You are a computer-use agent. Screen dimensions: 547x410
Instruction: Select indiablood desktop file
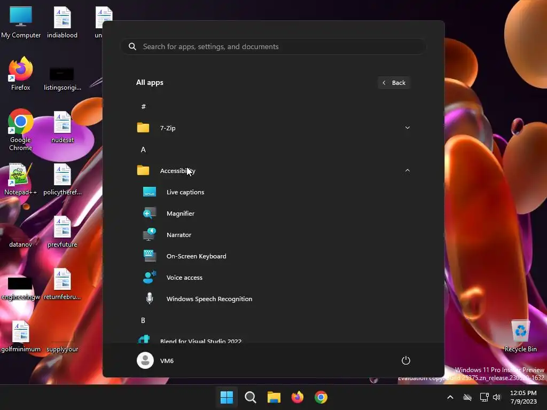(62, 22)
